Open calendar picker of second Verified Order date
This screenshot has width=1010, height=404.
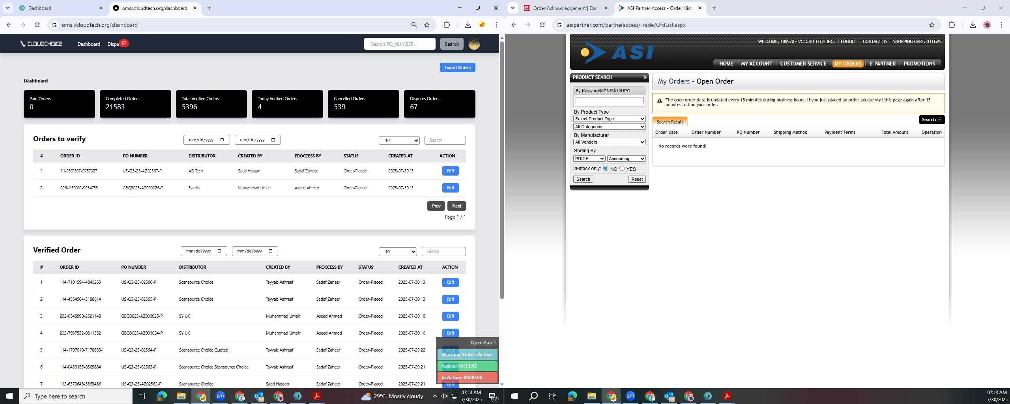[x=270, y=251]
